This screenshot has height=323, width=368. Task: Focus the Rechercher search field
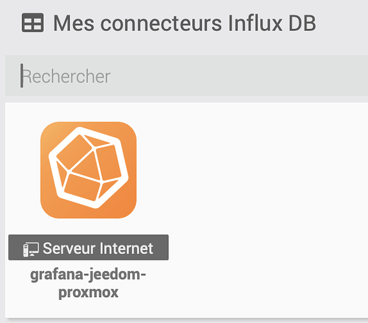[186, 76]
